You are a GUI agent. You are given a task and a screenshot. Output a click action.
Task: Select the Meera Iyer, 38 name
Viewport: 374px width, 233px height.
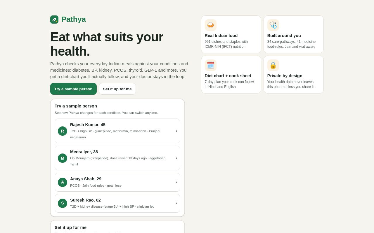[84, 152]
